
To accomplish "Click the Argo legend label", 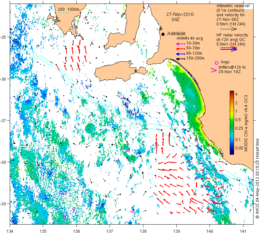I will pyautogui.click(x=225, y=62).
